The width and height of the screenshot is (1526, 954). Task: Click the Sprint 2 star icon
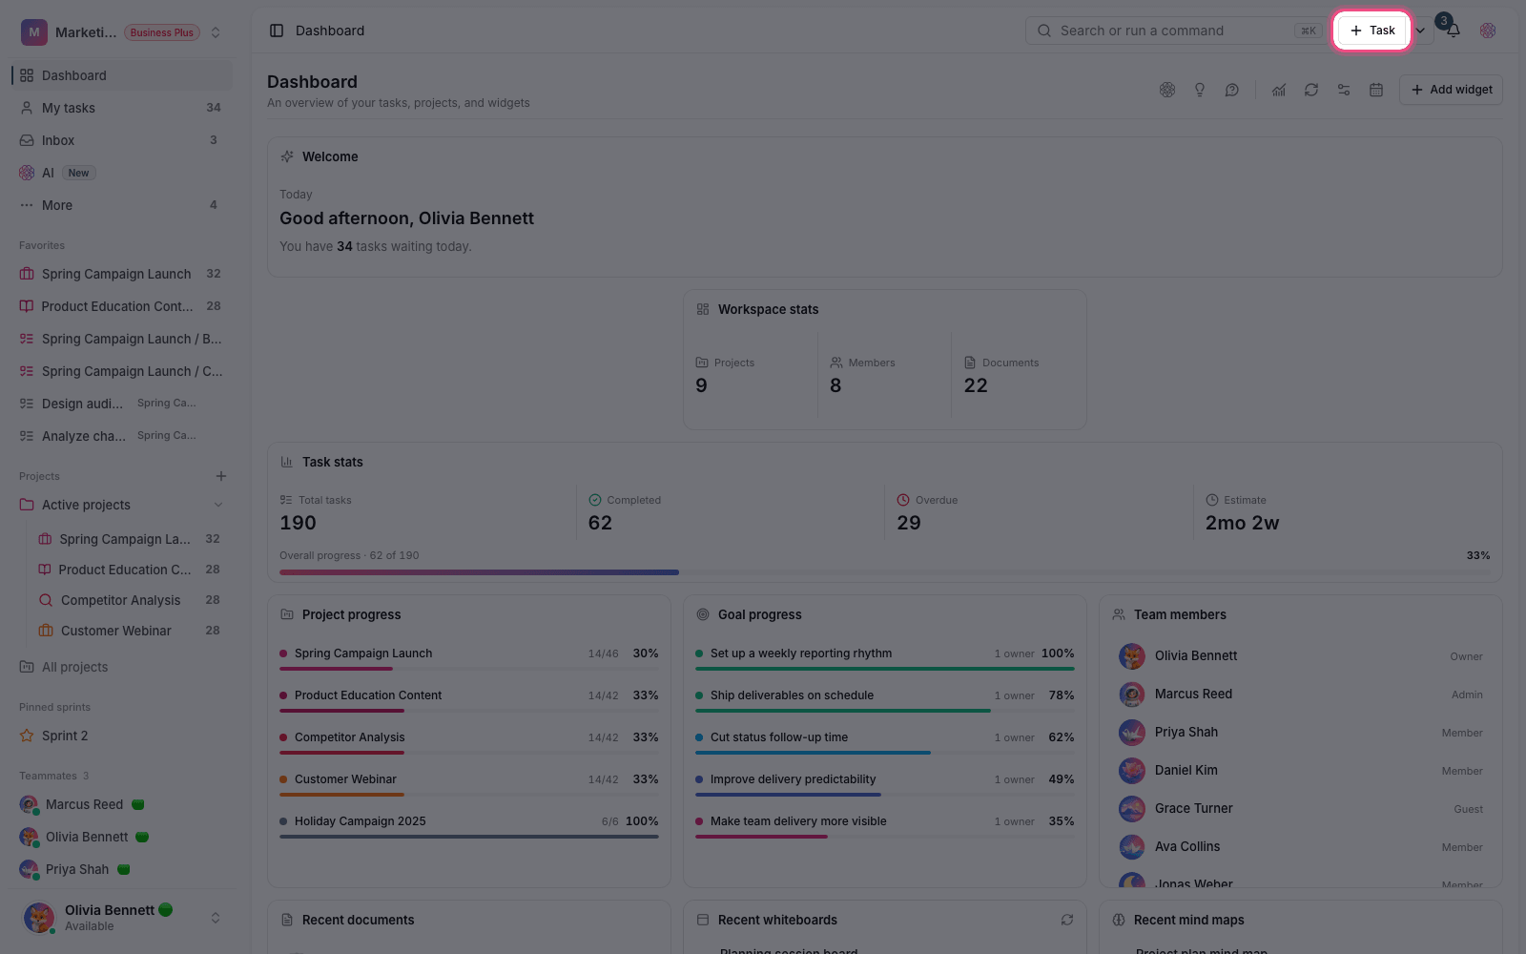27,736
